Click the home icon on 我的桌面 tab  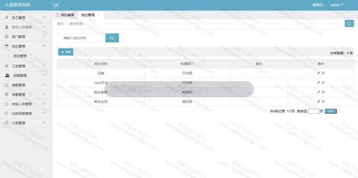pos(58,15)
